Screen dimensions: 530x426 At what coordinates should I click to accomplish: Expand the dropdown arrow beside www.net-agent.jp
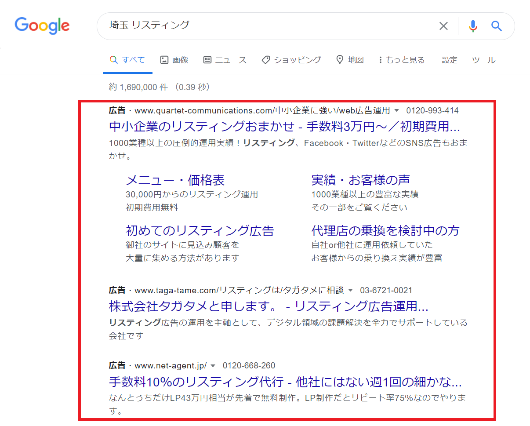[213, 365]
